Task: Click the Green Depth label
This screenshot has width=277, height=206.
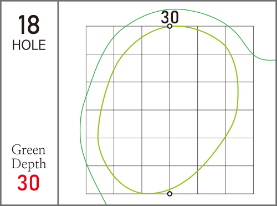Action: [29, 157]
